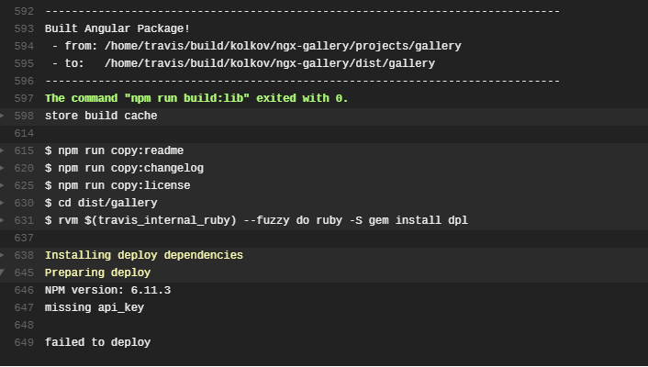Expand the 'cd dist/gallery' fold arrow
Image resolution: width=648 pixels, height=367 pixels.
pos(4,203)
